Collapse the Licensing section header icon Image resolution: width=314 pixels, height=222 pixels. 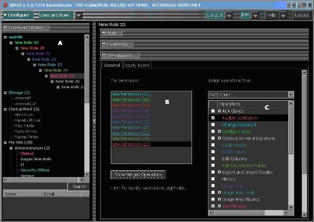click(x=104, y=44)
